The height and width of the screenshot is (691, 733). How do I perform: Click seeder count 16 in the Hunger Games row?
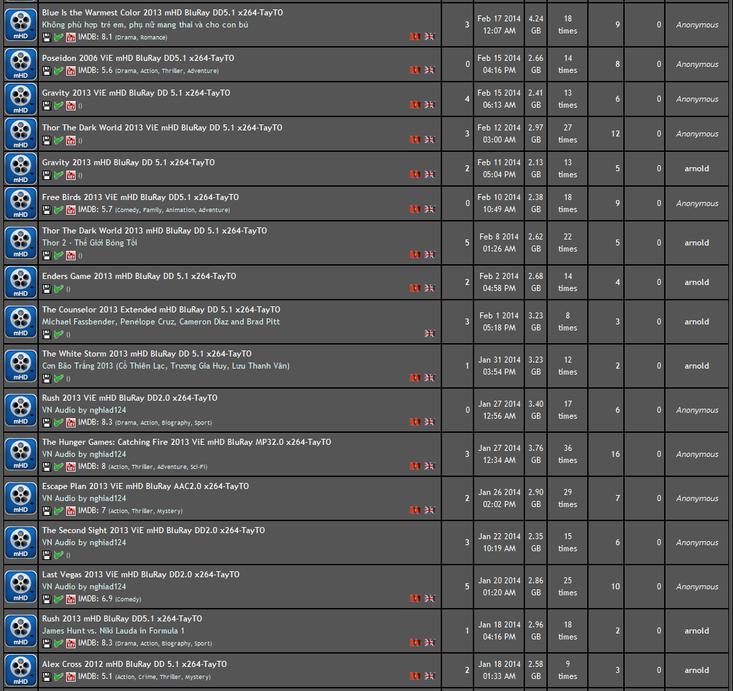pyautogui.click(x=615, y=454)
